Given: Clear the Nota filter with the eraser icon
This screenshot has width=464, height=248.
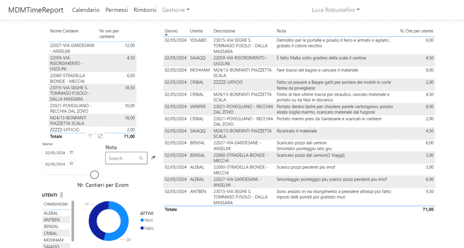Looking at the screenshot, I should tap(153, 158).
